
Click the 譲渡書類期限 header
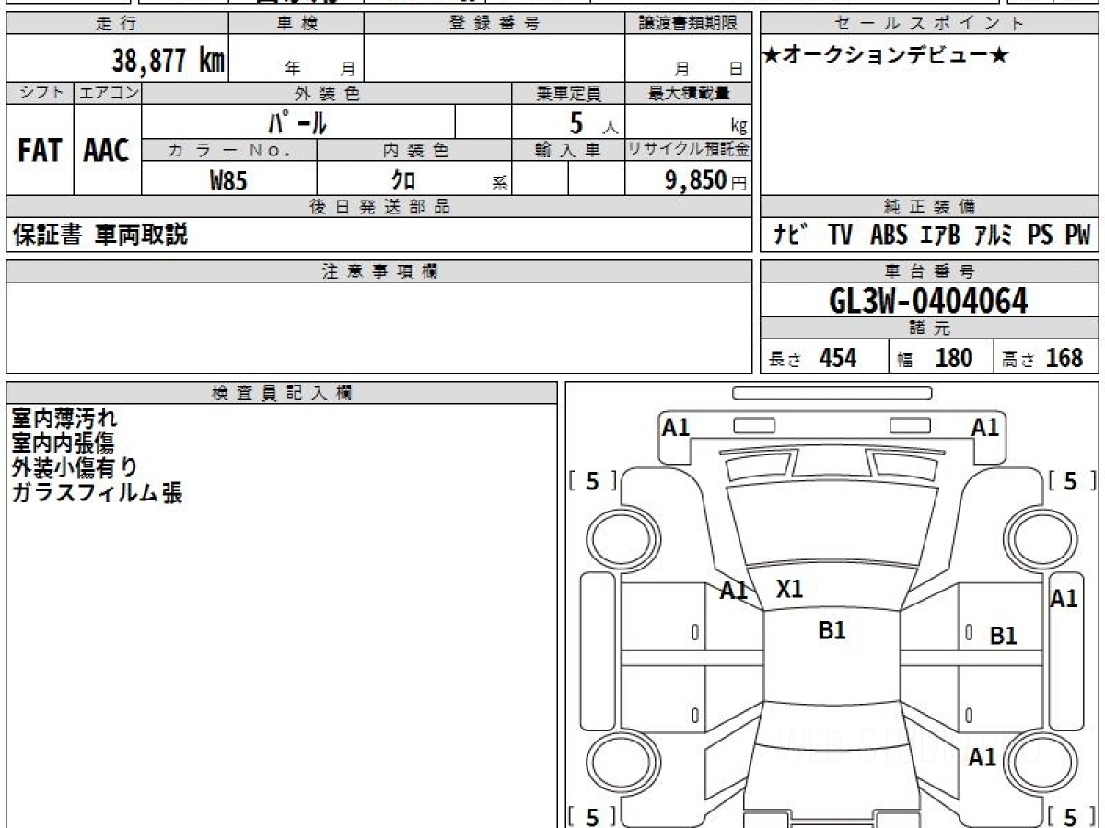click(x=689, y=24)
